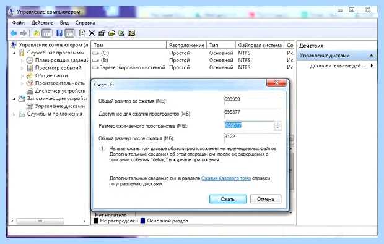Expand the Службы и приложения node
This screenshot has width=384, height=244.
click(x=14, y=114)
